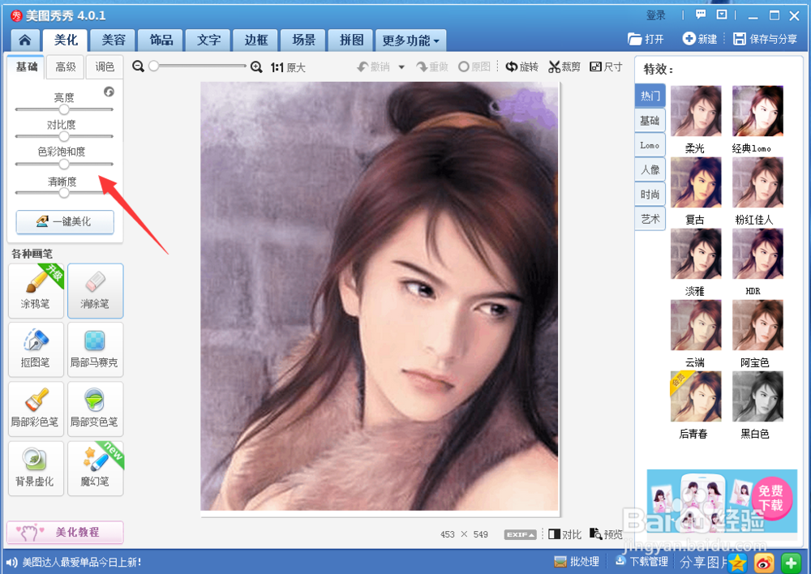Apply the 黑白色 black and white effect
The width and height of the screenshot is (811, 574).
click(x=757, y=396)
